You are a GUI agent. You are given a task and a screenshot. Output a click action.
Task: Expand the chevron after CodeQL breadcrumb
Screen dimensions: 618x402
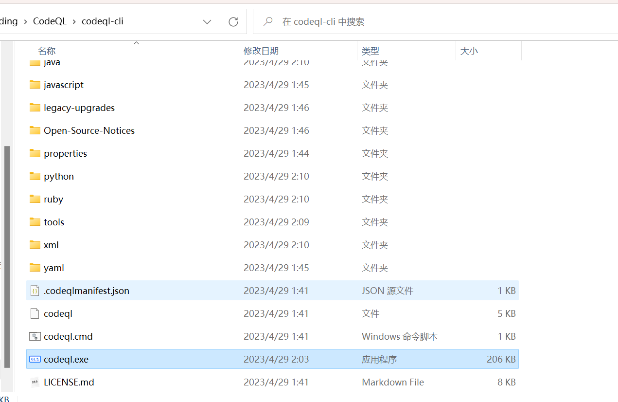(x=74, y=21)
